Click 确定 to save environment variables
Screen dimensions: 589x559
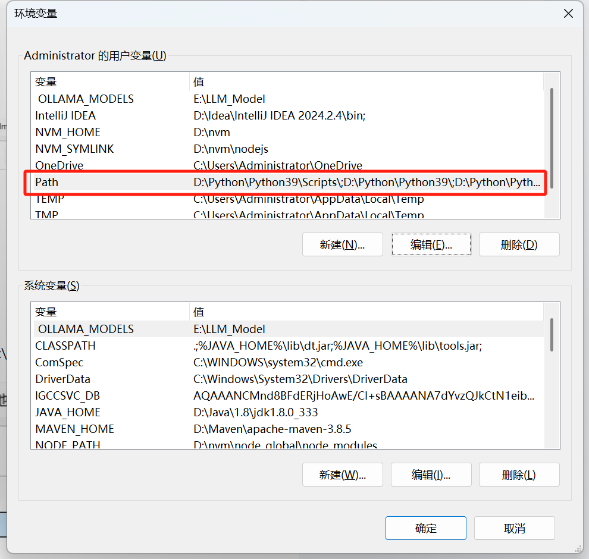click(x=425, y=528)
